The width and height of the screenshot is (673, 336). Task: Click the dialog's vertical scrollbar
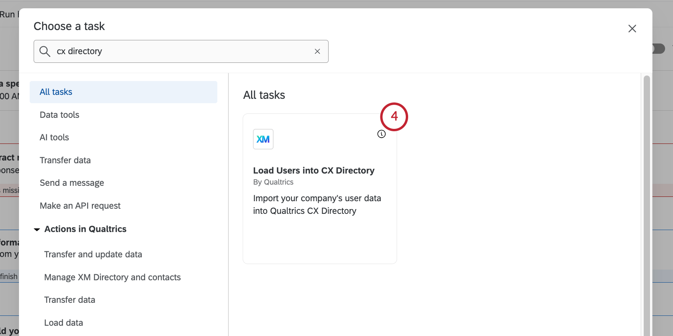[646, 198]
